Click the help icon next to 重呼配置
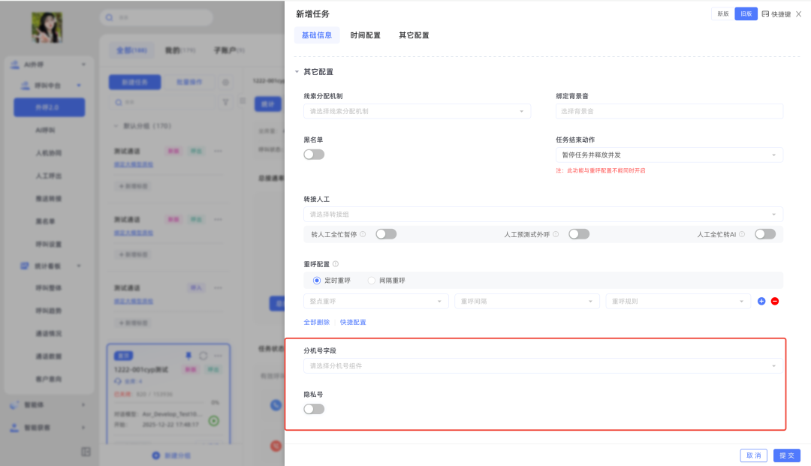Image resolution: width=811 pixels, height=466 pixels. pos(336,264)
